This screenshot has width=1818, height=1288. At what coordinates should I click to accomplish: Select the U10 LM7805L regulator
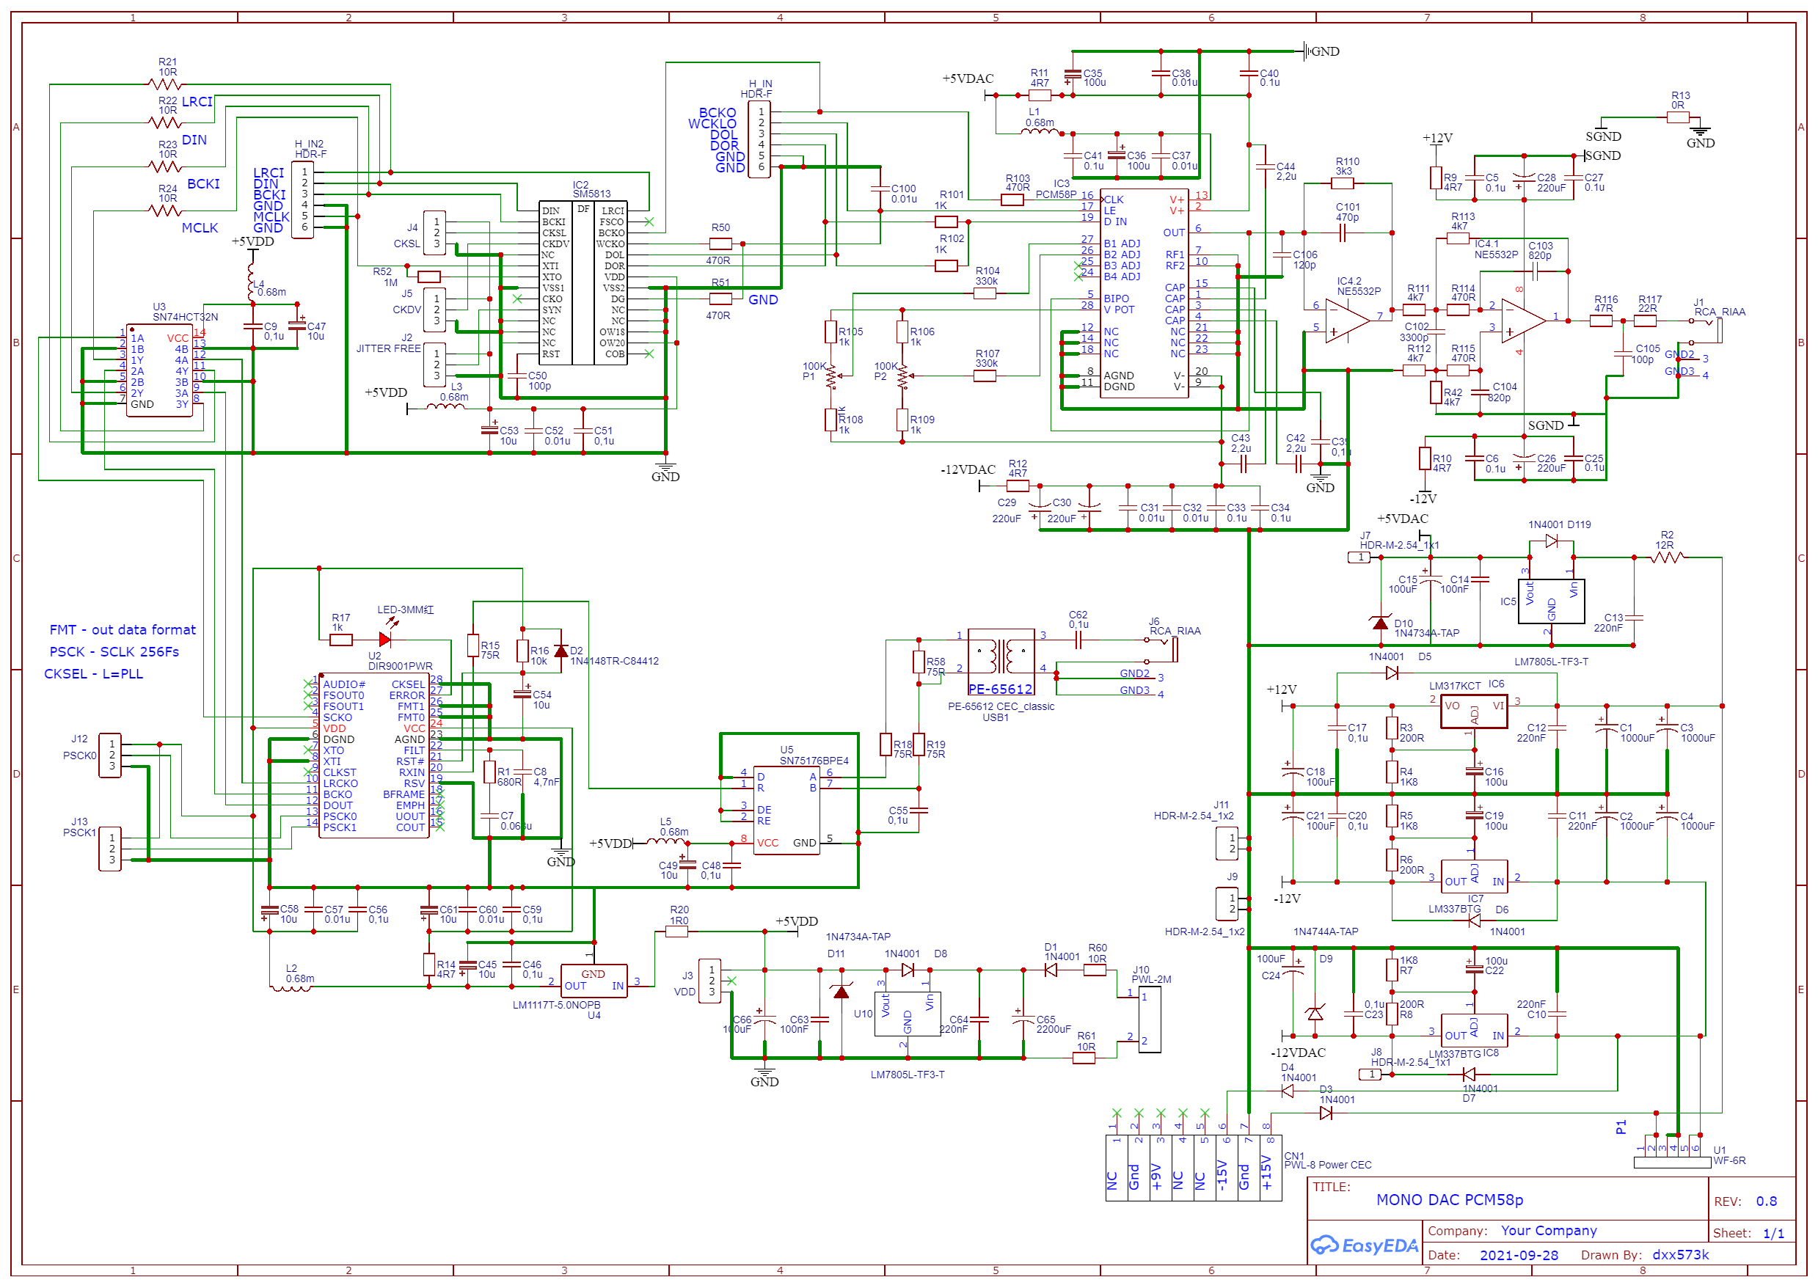click(908, 1014)
